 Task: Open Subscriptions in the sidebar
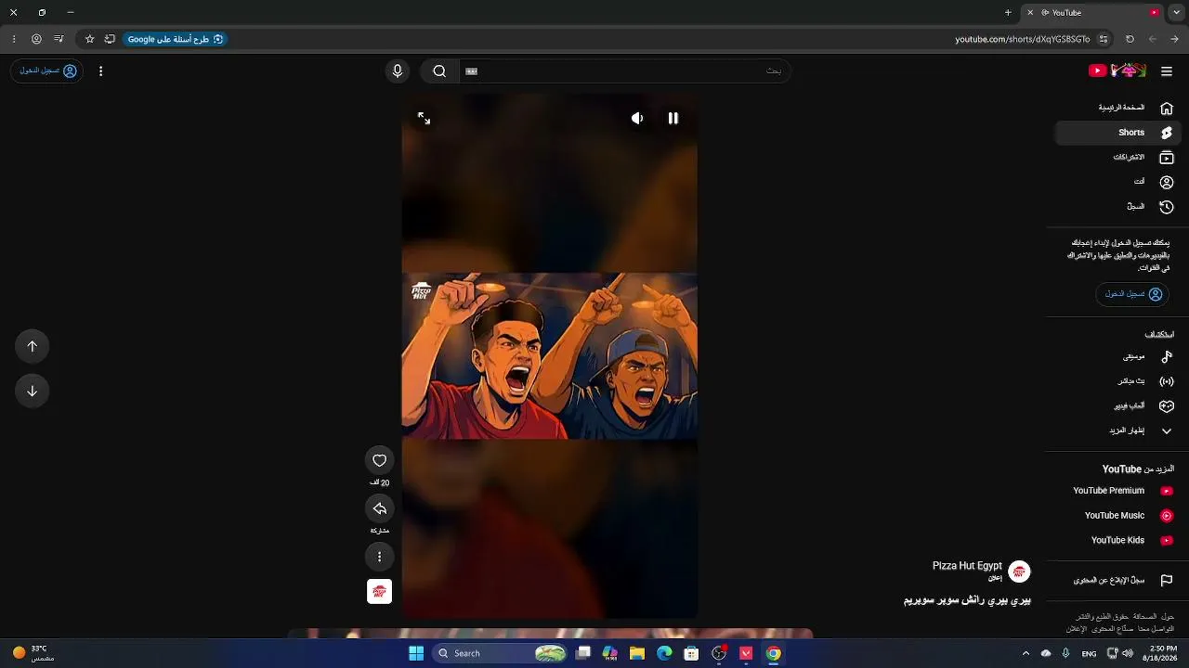coord(1118,158)
